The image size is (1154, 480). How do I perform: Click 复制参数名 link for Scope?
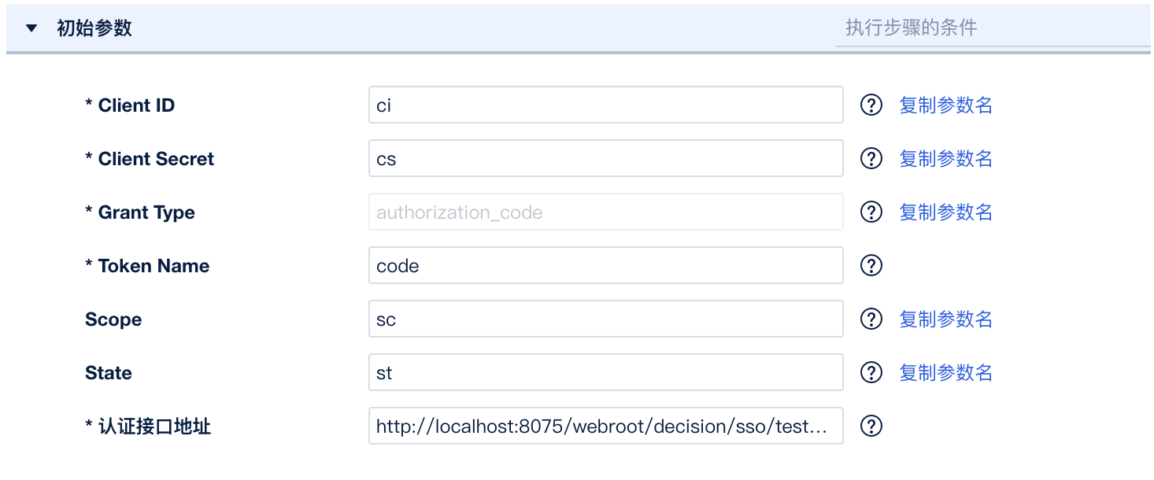pos(945,319)
